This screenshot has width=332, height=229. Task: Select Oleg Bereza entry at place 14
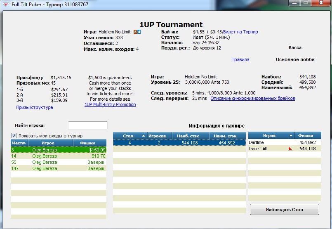59,156
